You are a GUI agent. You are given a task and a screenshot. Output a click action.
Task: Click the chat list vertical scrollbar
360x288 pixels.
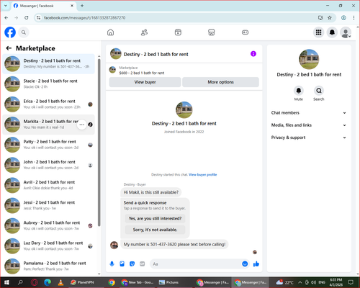pos(99,142)
